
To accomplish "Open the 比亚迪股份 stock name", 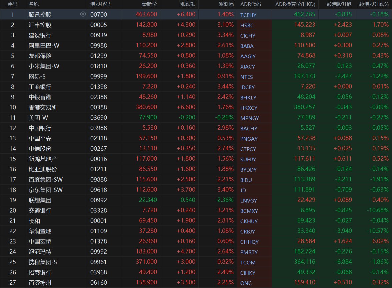I will point(43,169).
